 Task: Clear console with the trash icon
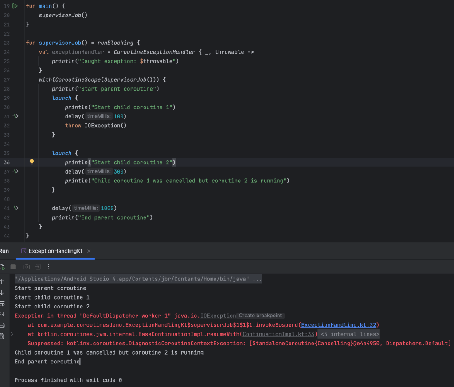coord(2,336)
